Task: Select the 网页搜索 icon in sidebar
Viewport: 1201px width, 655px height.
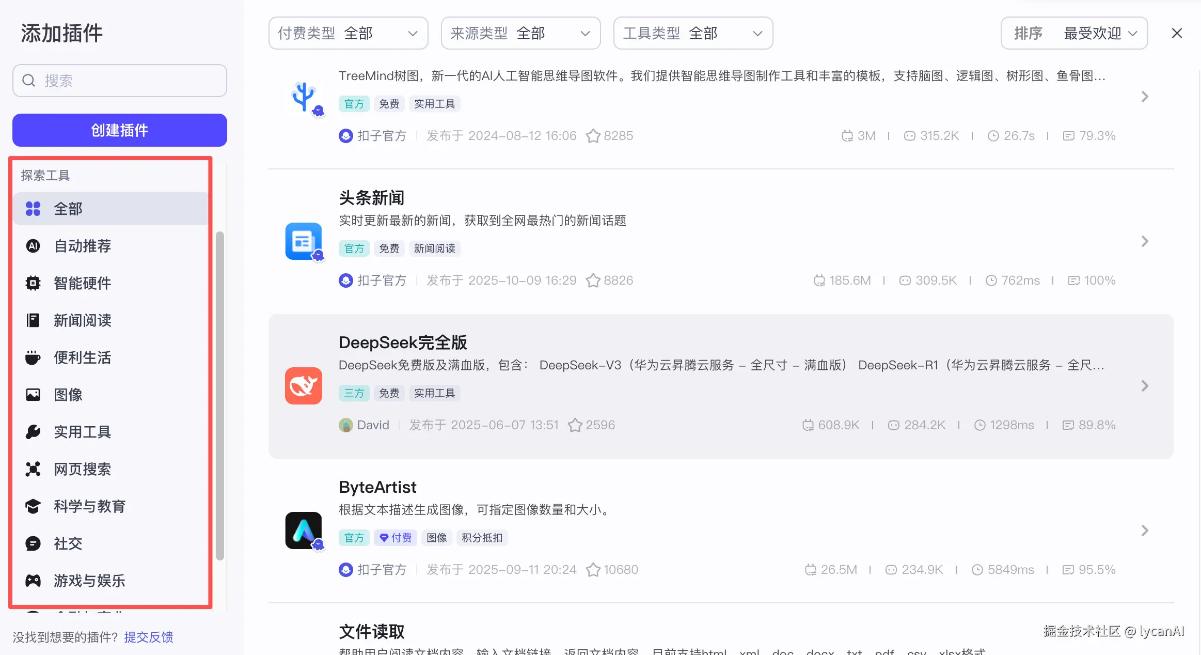Action: (33, 469)
